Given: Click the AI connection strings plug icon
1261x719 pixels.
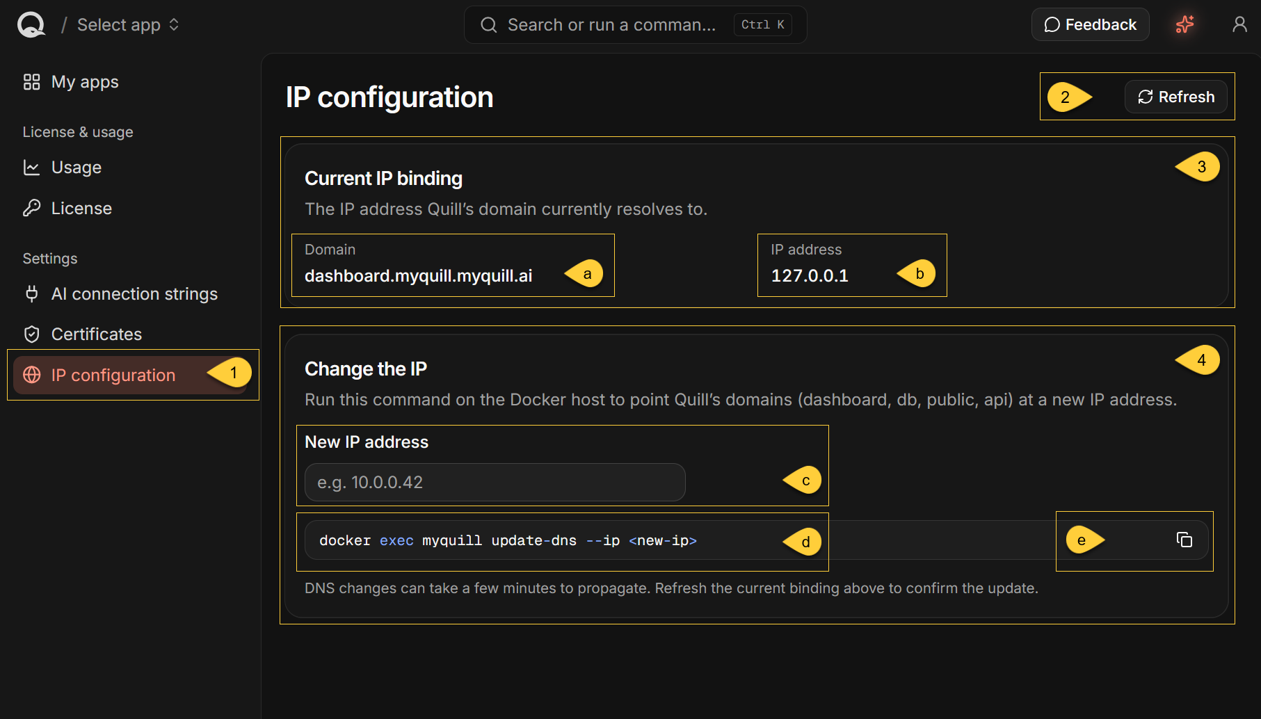Looking at the screenshot, I should coord(32,293).
